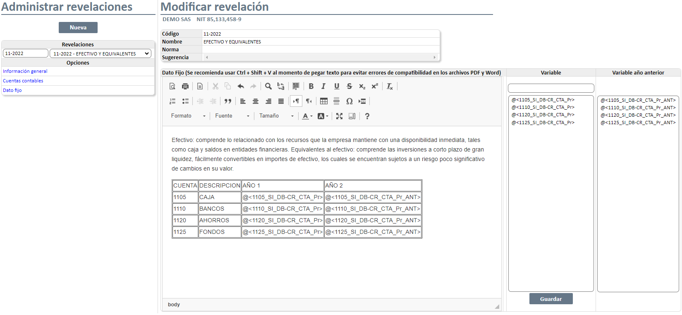Toggle underline formatting

click(337, 86)
